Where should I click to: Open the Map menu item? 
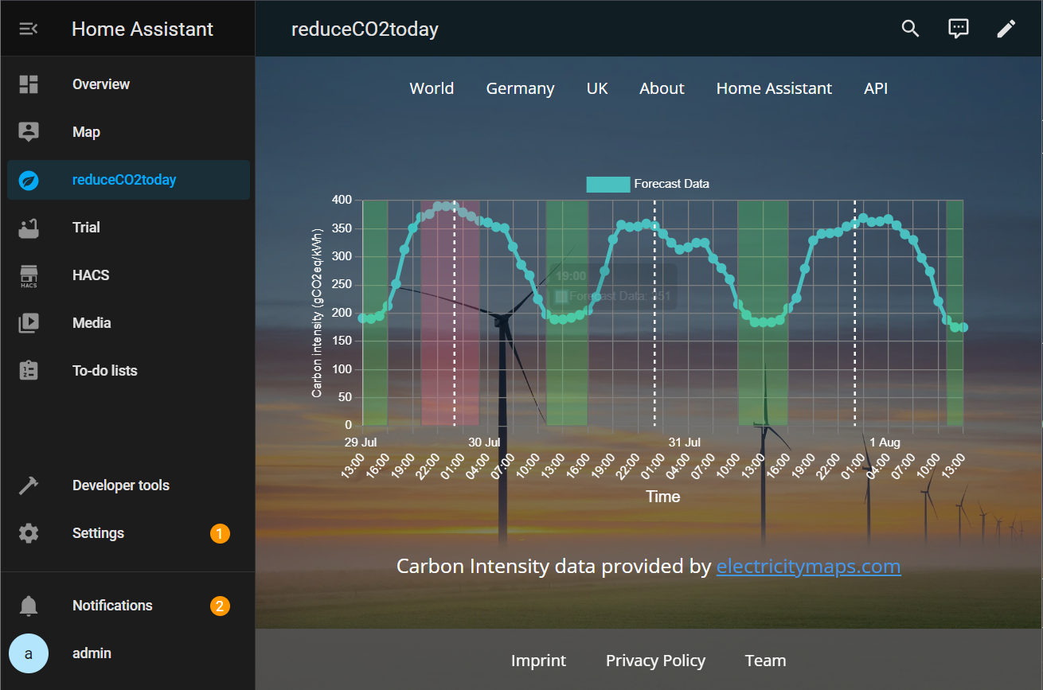point(128,132)
